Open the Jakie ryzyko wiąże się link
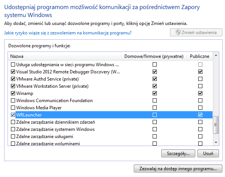Image resolution: width=225 pixels, height=177 pixels. pyautogui.click(x=68, y=33)
